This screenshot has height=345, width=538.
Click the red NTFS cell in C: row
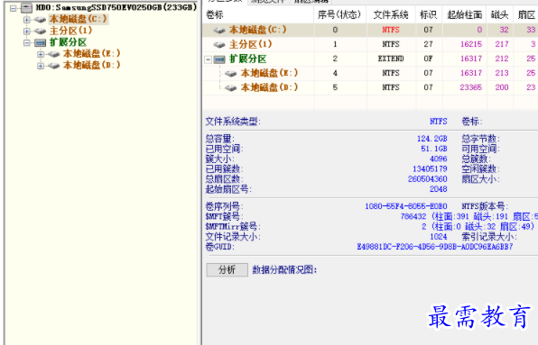391,30
